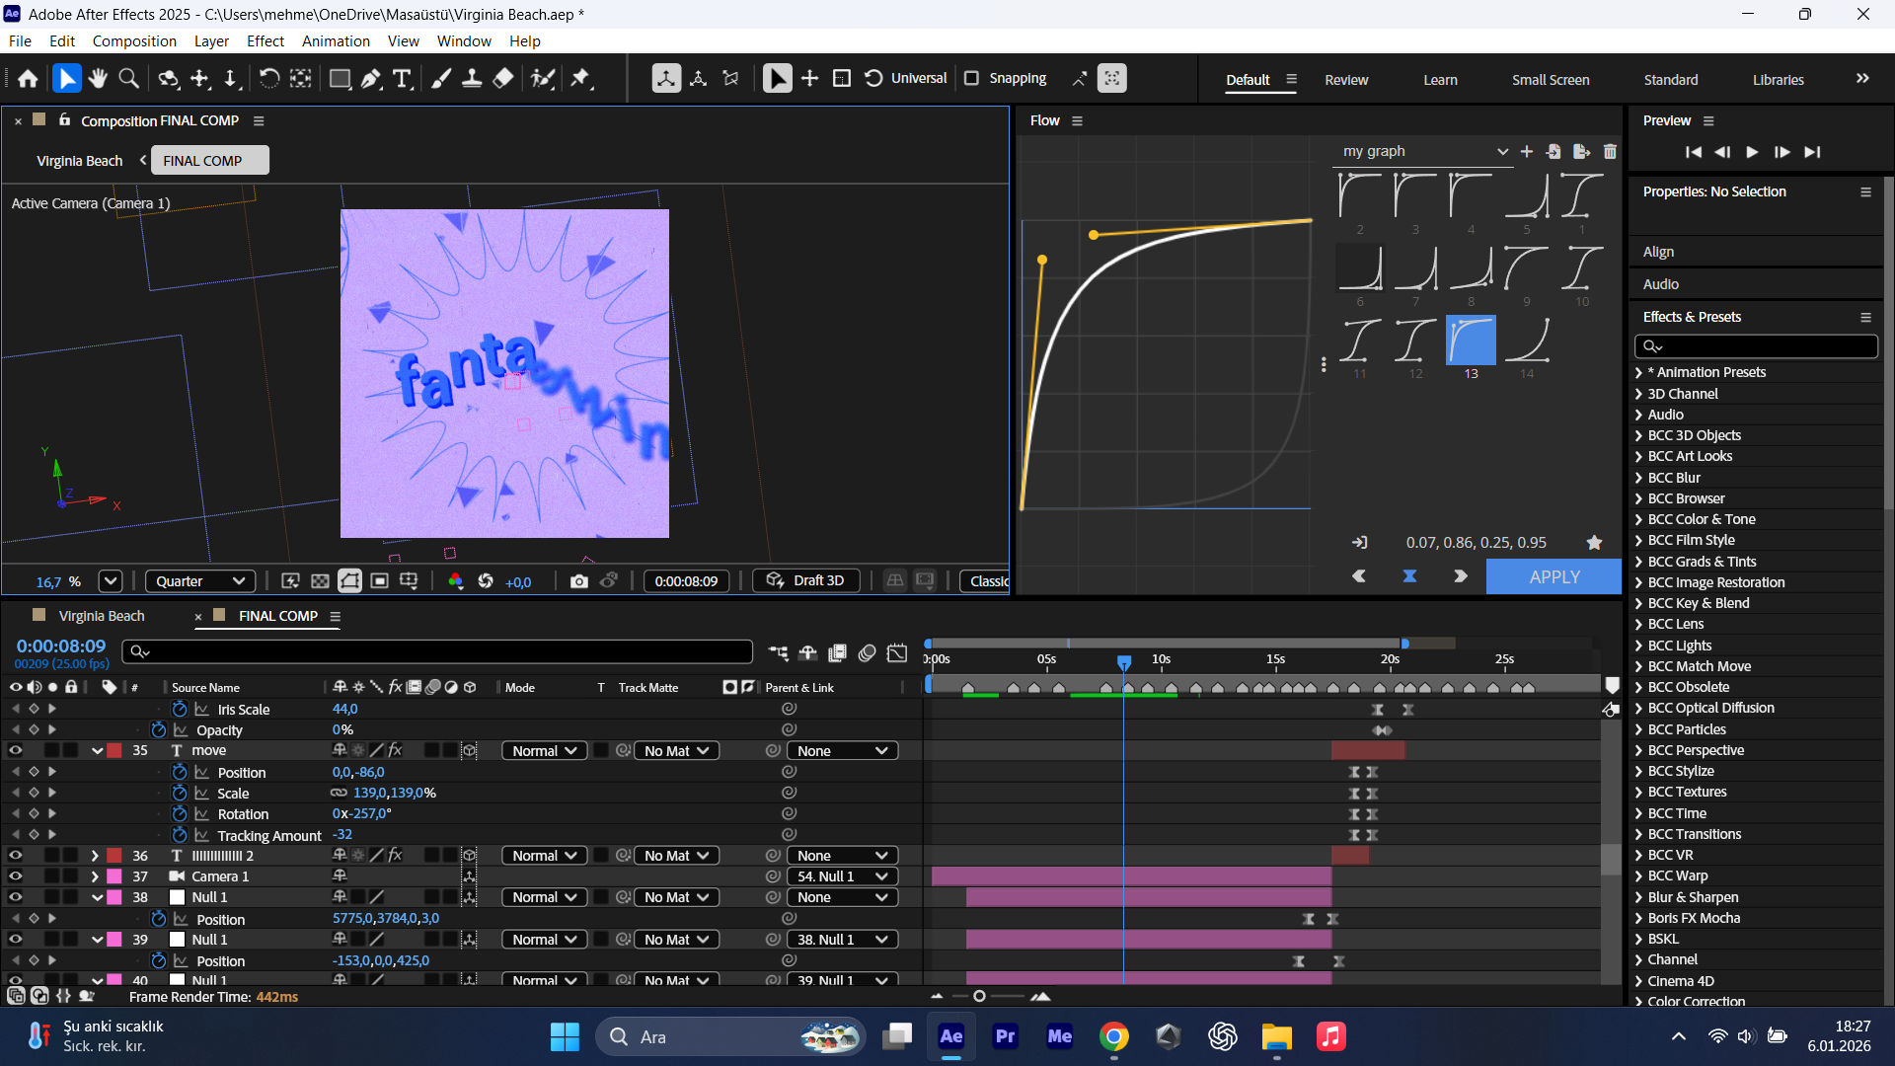Hide layer 38 Null 1 visibility

15,897
